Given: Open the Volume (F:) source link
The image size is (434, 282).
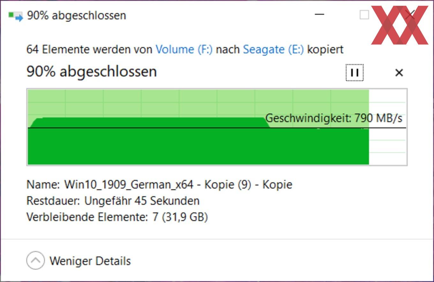Looking at the screenshot, I should click(184, 49).
